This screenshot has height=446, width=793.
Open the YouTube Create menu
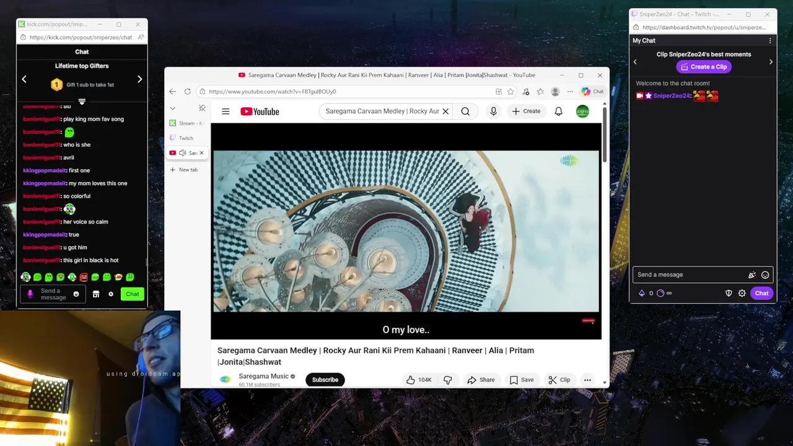(526, 111)
